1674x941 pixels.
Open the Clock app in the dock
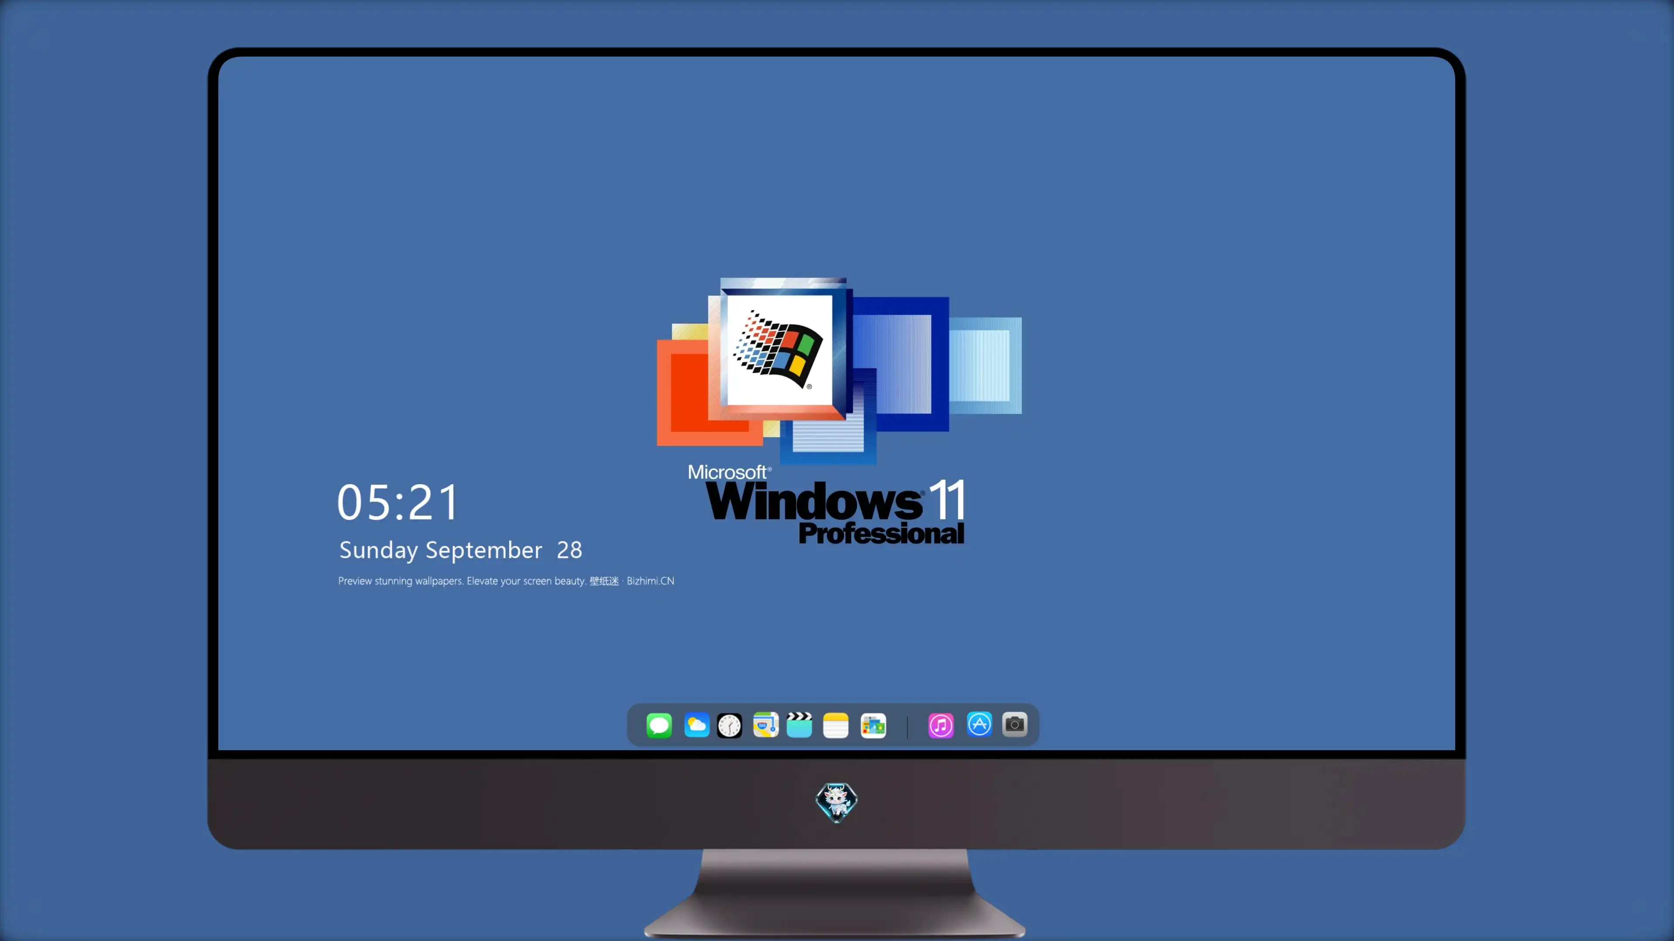729,725
